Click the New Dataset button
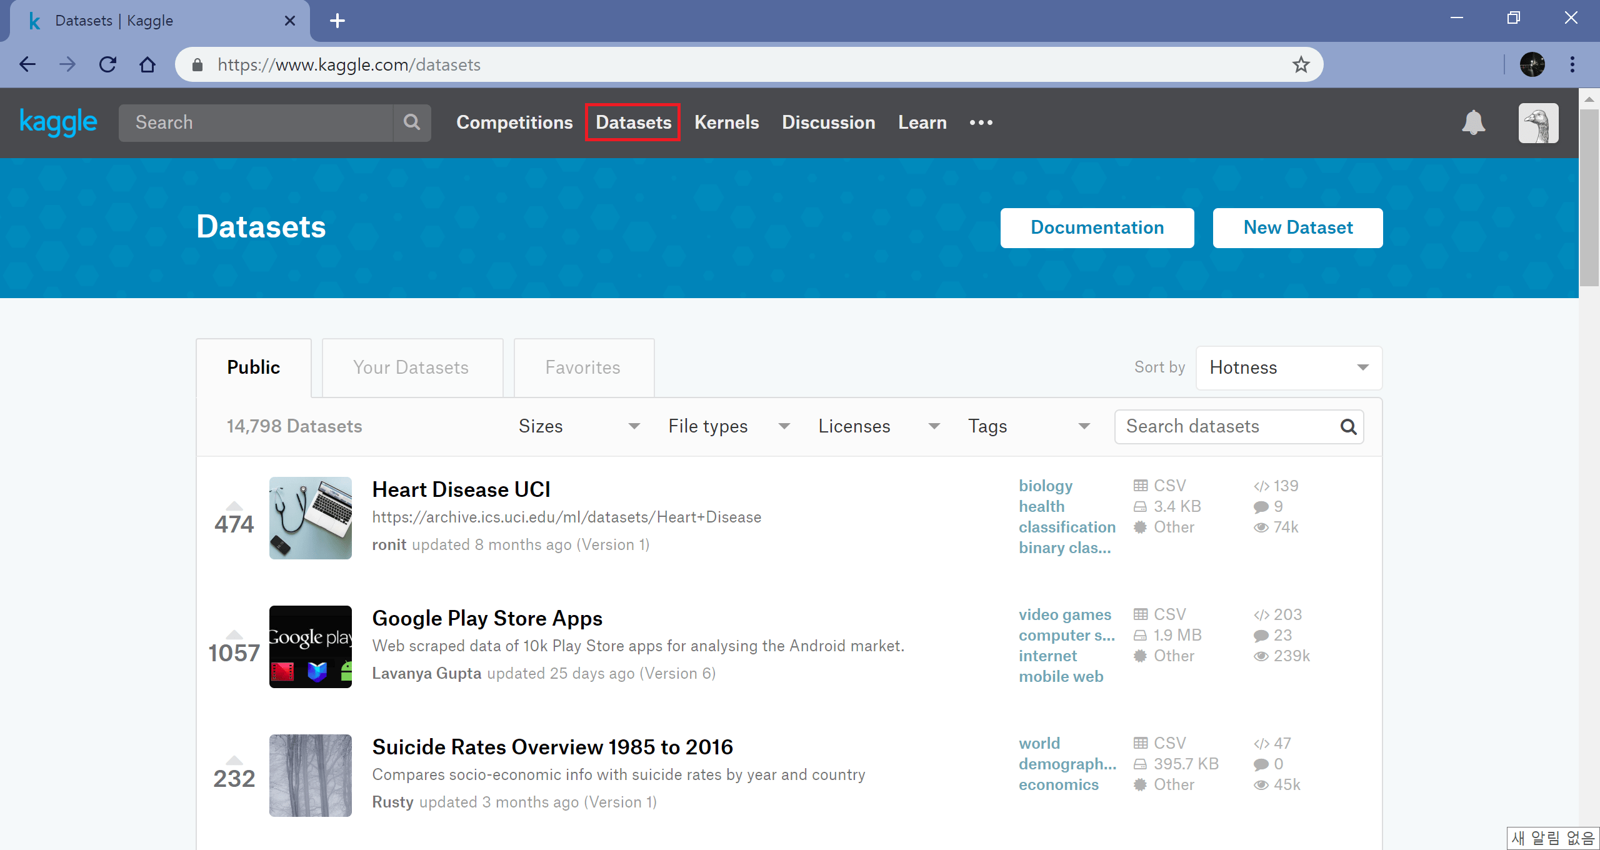 tap(1297, 228)
